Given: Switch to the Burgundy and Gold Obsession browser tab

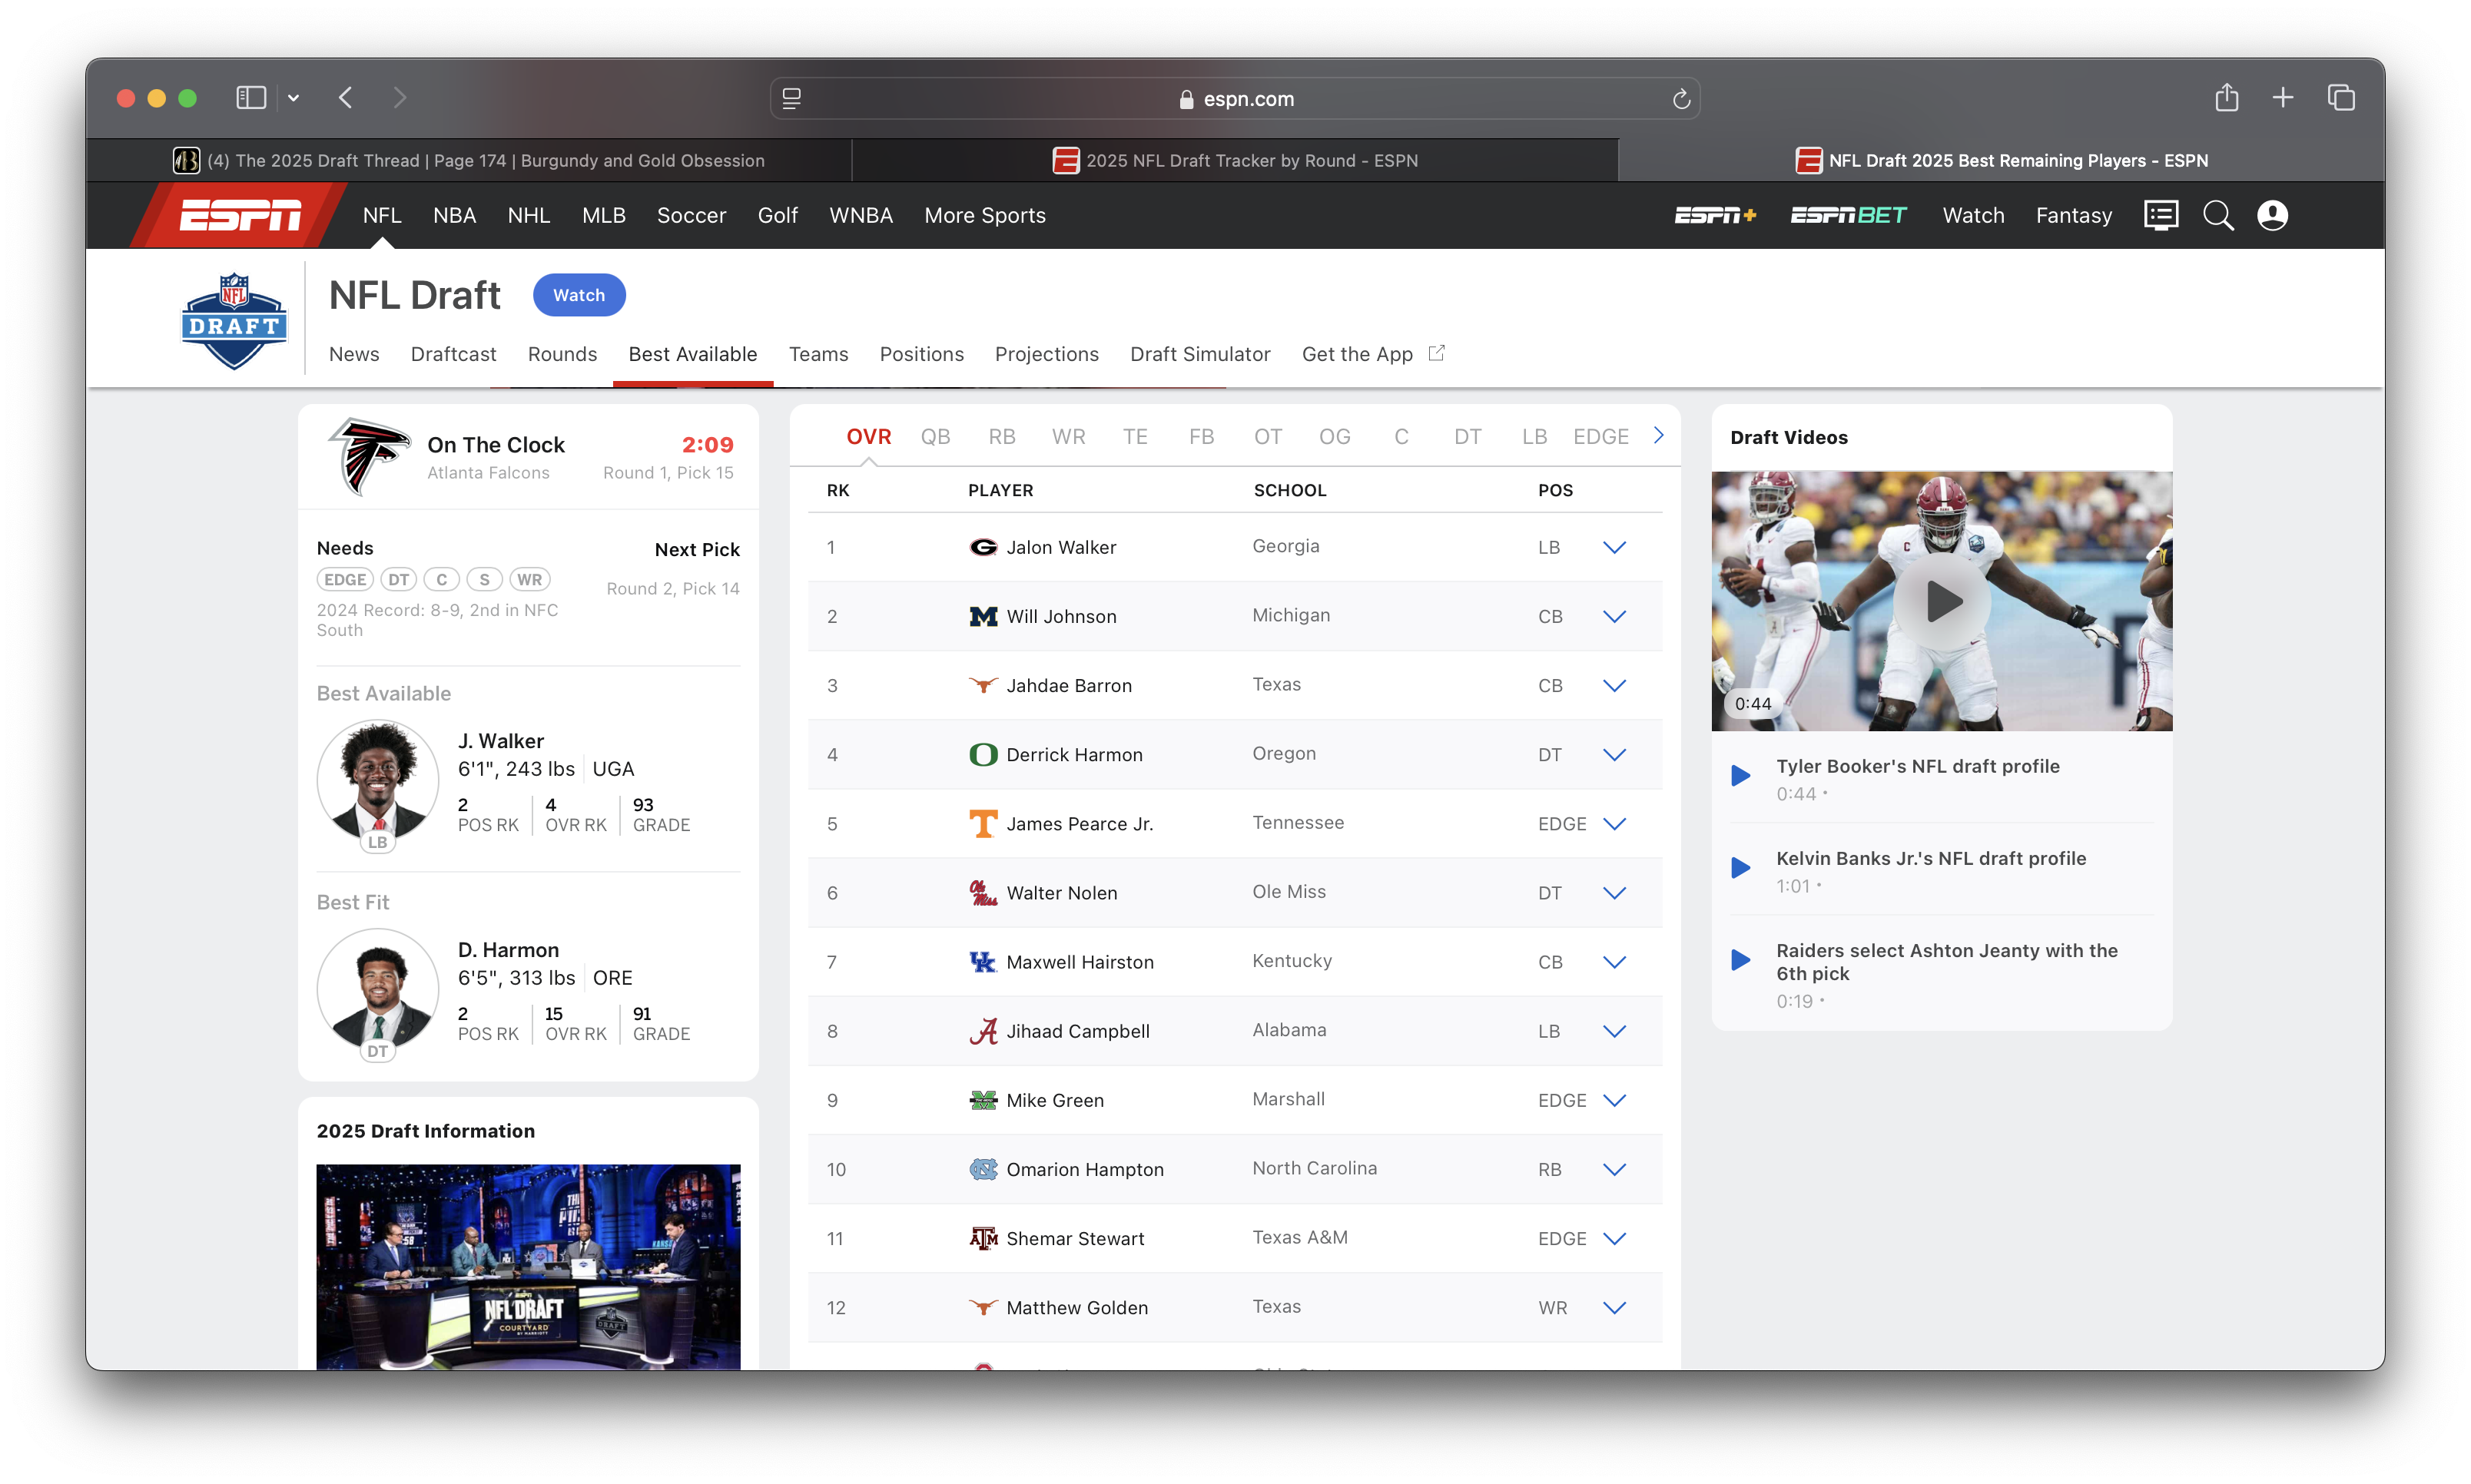Looking at the screenshot, I should coord(469,160).
